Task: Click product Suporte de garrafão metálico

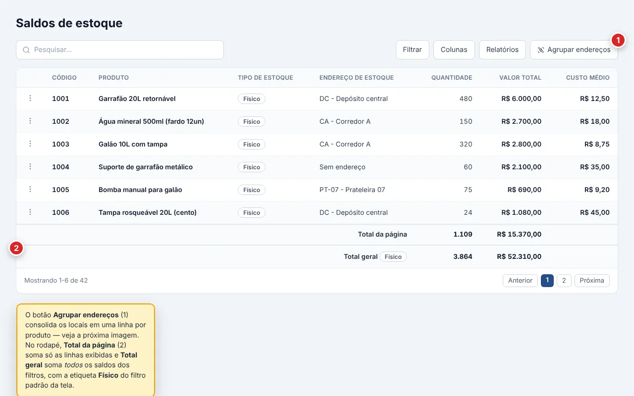Action: [x=146, y=167]
